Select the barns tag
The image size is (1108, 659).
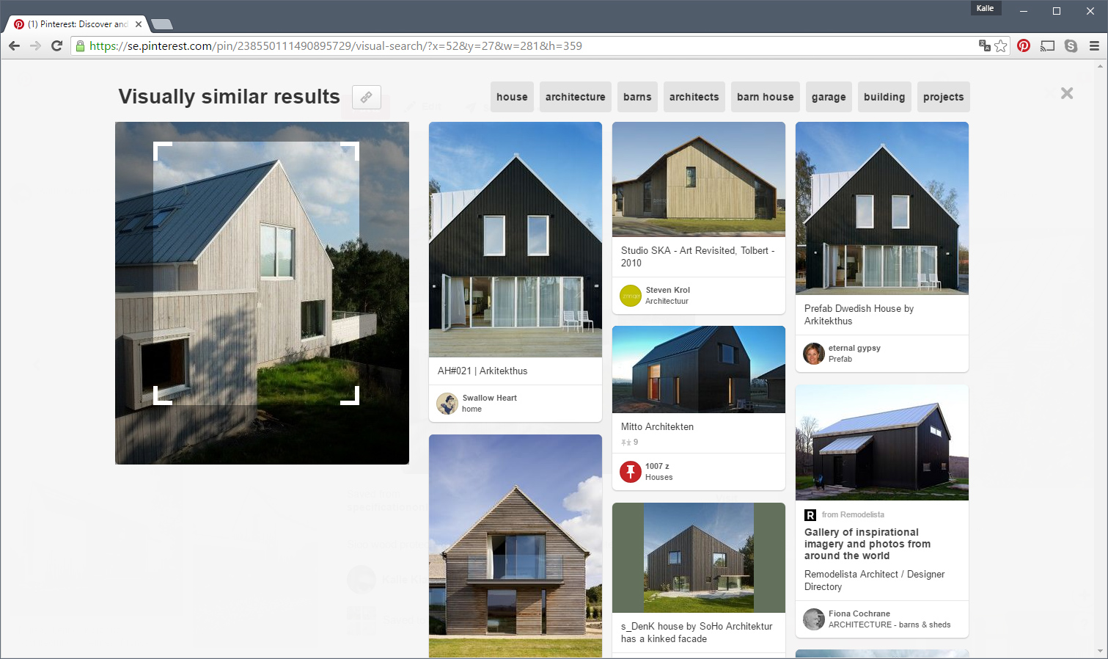(637, 97)
